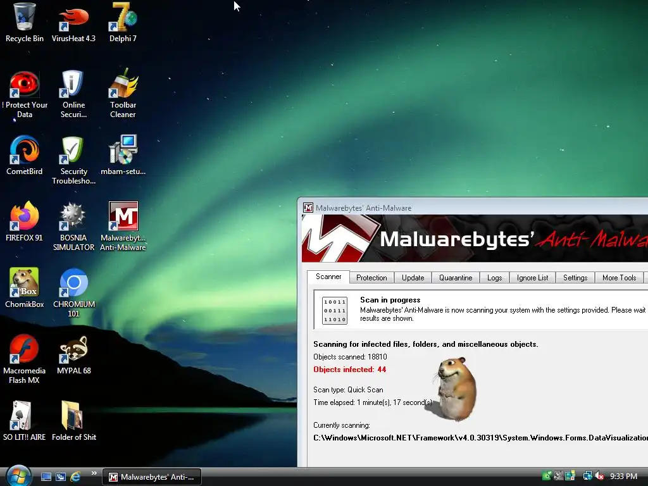Switch to the More Tools tab
648x486 pixels.
pyautogui.click(x=619, y=278)
